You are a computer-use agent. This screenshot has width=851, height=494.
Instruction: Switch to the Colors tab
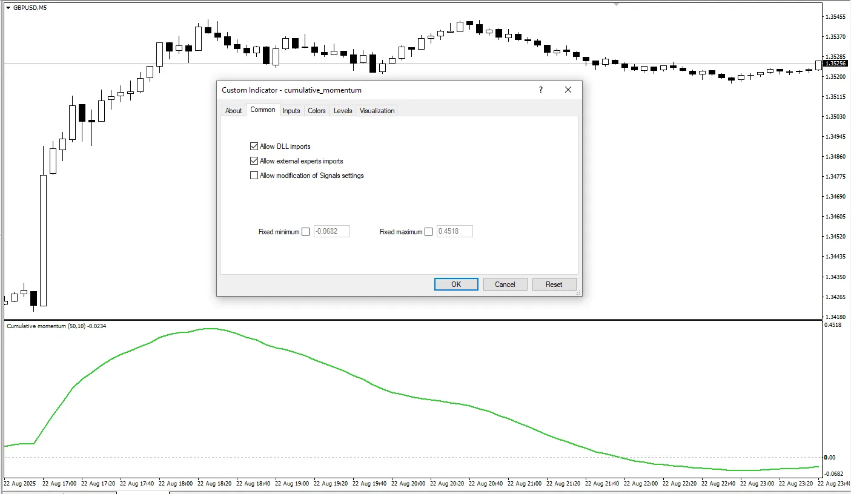[x=316, y=110]
